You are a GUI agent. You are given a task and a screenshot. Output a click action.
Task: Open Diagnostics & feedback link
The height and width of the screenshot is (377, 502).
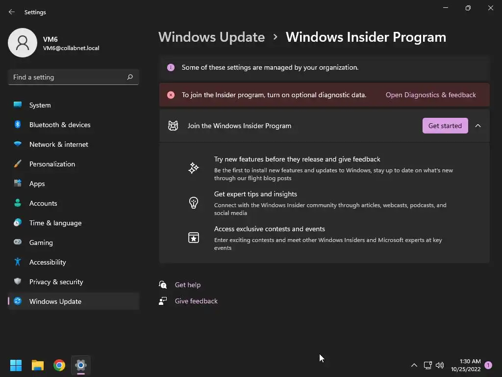coord(430,95)
